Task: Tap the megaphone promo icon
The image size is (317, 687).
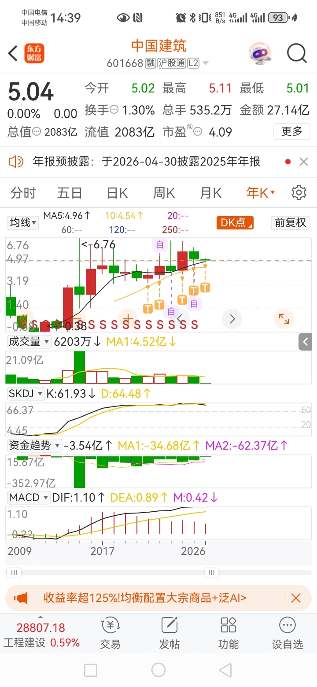Action: point(20,598)
